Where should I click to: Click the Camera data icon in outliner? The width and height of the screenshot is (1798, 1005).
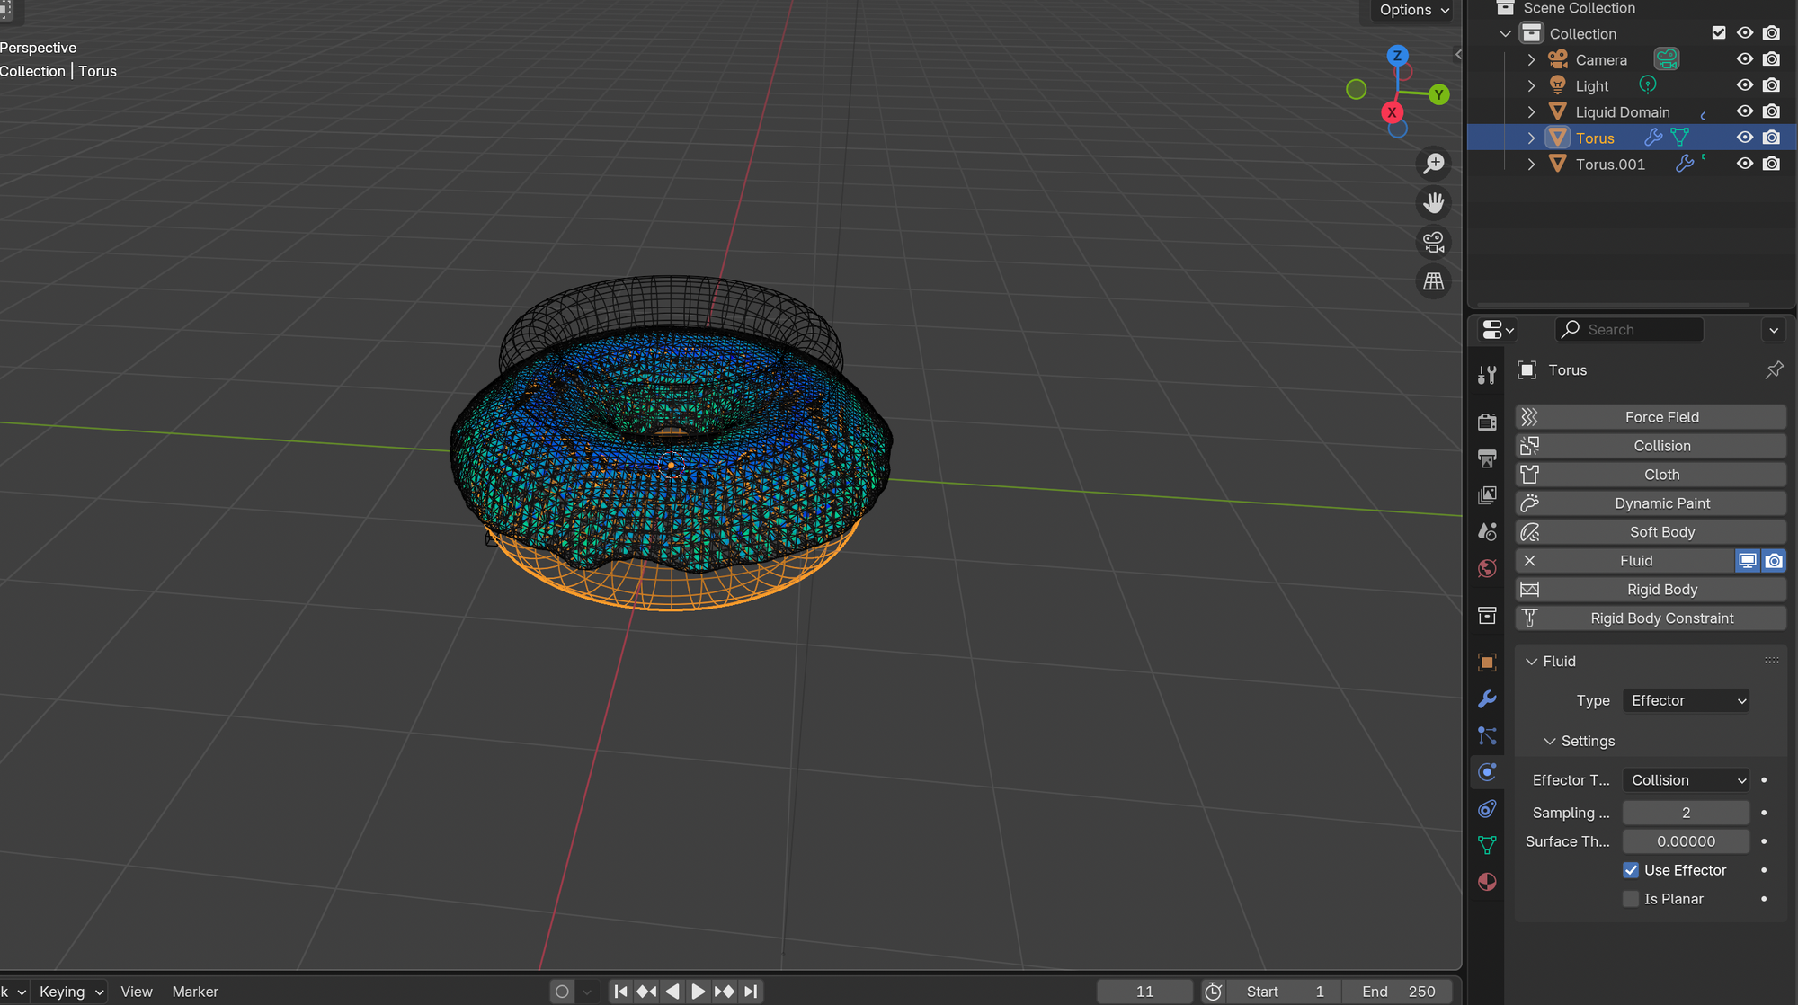1667,59
